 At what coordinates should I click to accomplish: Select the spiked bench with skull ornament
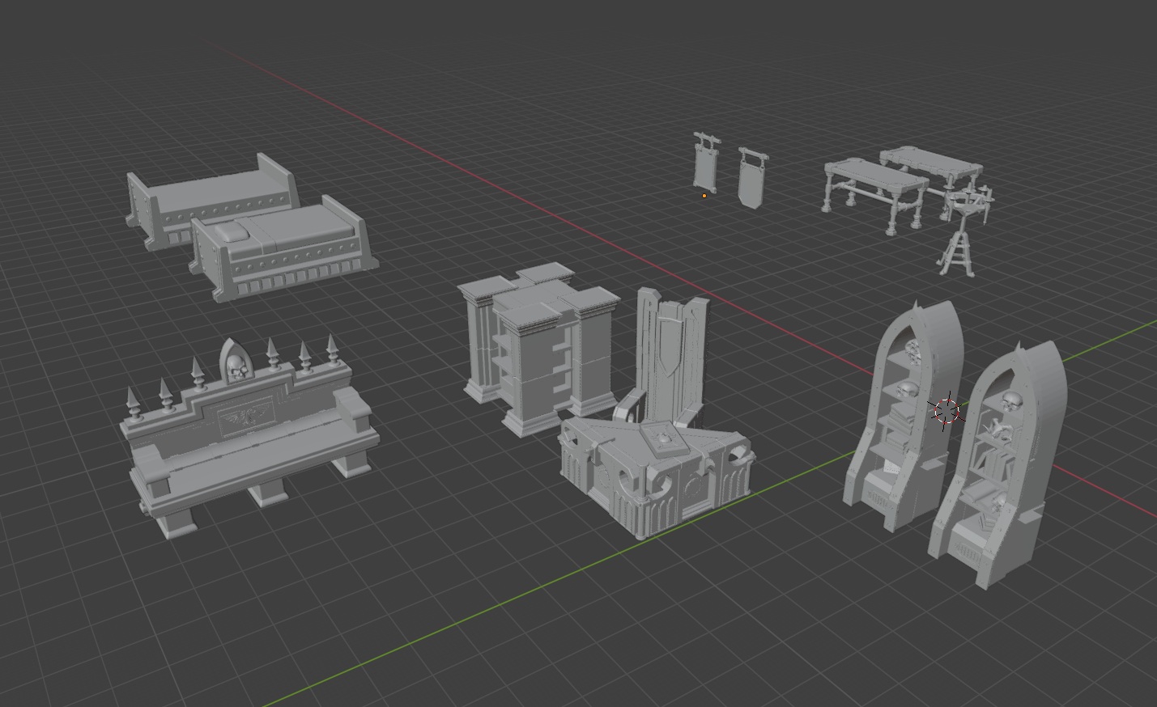tap(249, 437)
